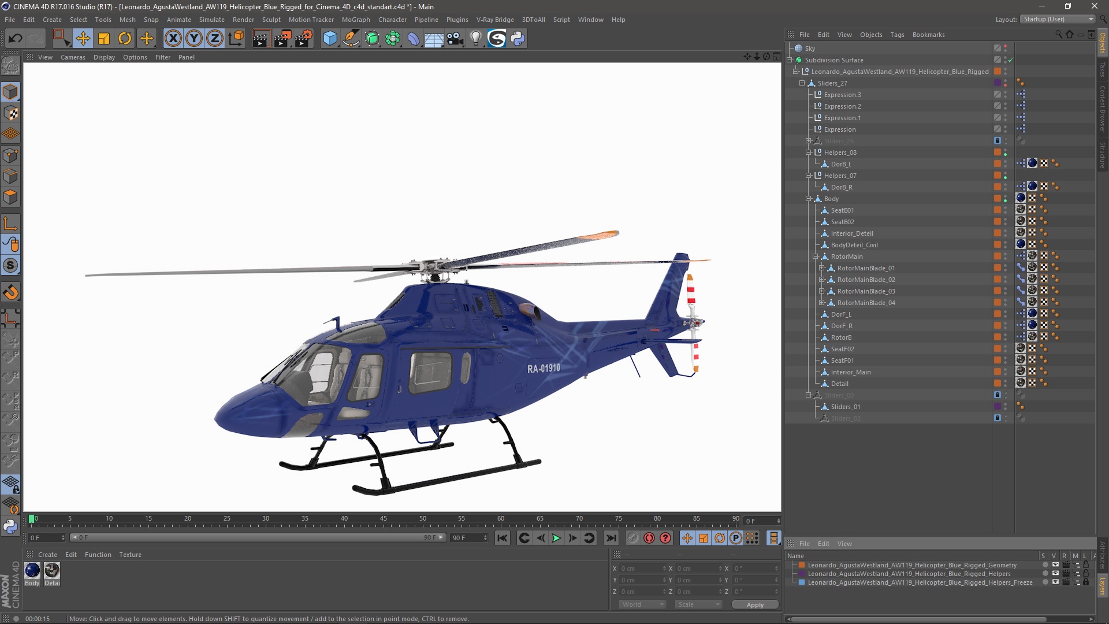Select the Move tool
Screen dimensions: 1109x624
tap(83, 39)
